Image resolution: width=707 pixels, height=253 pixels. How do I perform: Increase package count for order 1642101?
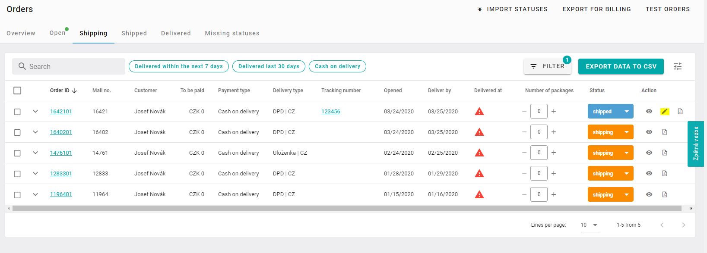tap(554, 112)
